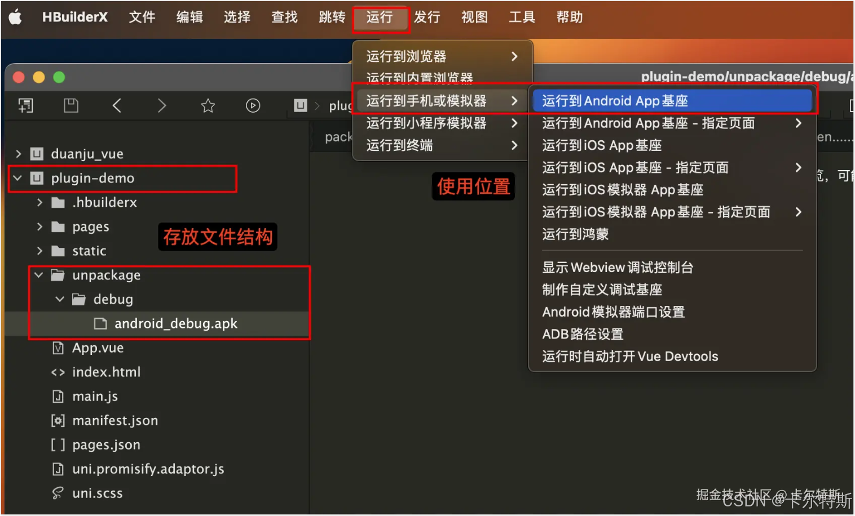Select 运行到iOS App基座 - 指定页面
The height and width of the screenshot is (516, 855).
pos(672,167)
